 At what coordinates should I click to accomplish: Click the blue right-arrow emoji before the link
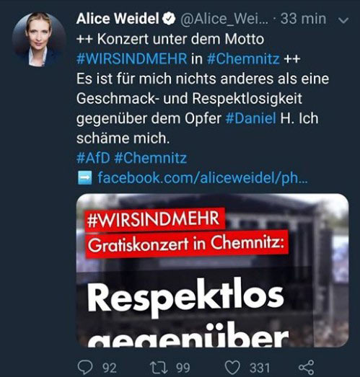84,178
